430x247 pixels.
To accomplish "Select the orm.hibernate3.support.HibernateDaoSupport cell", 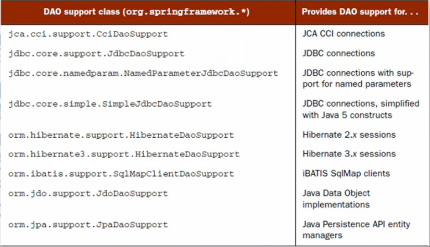I will coord(124,154).
